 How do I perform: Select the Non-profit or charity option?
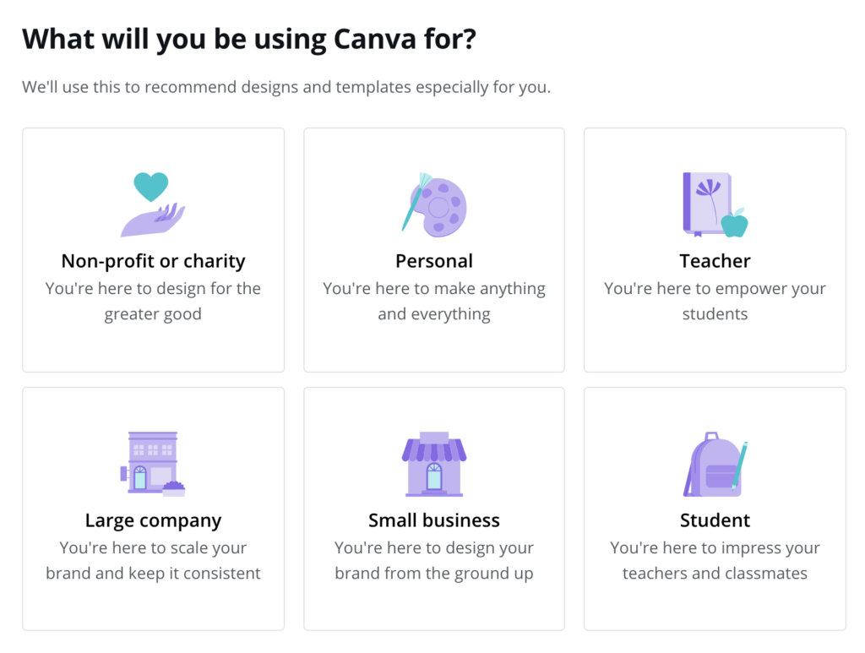coord(153,249)
